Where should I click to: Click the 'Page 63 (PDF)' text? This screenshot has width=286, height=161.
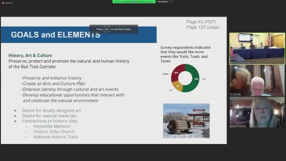tap(201, 22)
